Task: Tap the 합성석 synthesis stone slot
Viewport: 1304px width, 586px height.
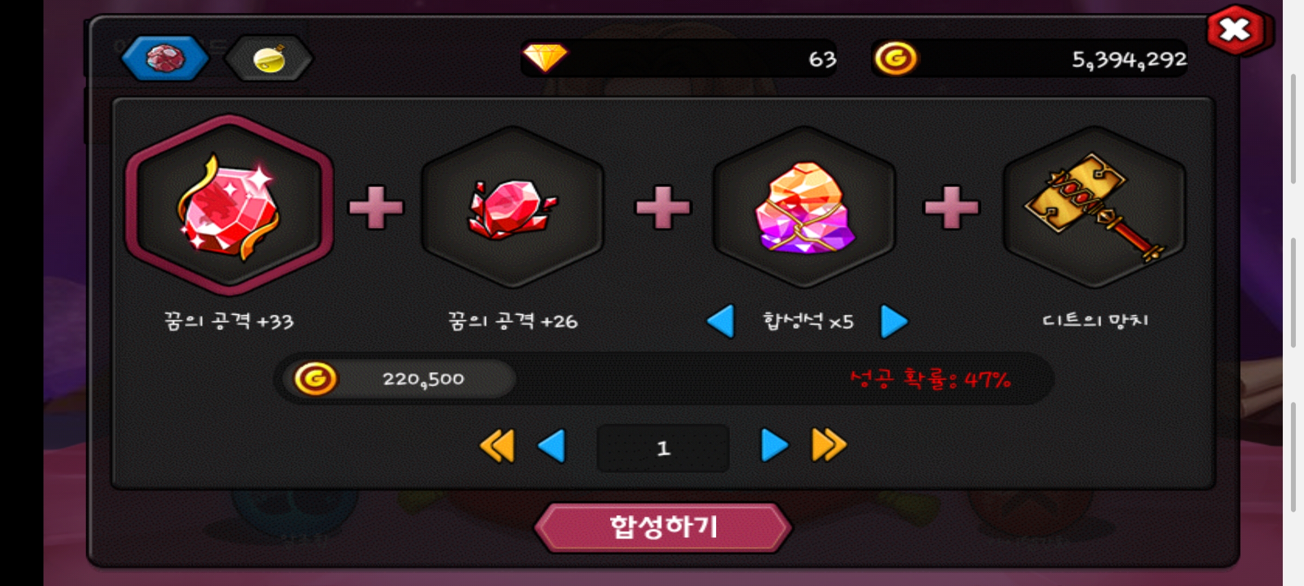Action: pos(805,207)
